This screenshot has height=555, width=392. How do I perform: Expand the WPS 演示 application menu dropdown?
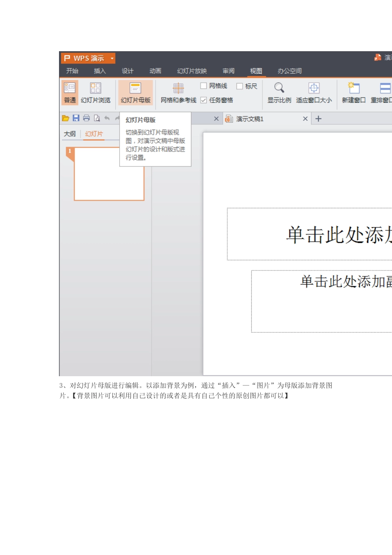tap(112, 58)
